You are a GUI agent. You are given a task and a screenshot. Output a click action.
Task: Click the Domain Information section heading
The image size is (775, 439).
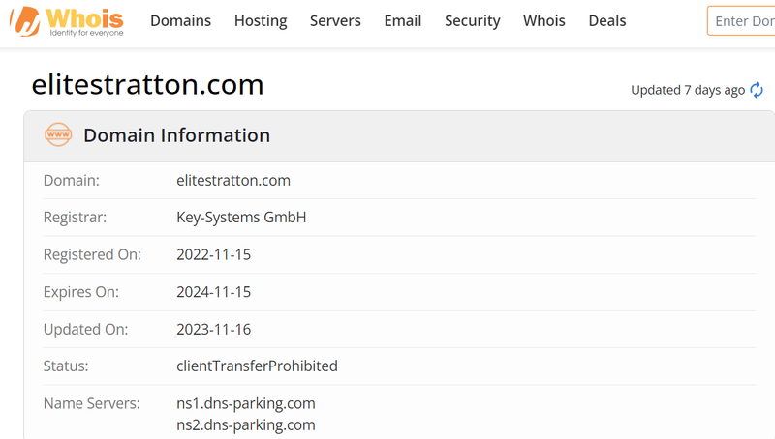point(177,135)
